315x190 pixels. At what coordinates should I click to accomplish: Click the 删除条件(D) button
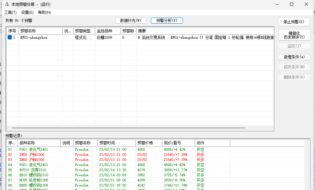click(294, 77)
